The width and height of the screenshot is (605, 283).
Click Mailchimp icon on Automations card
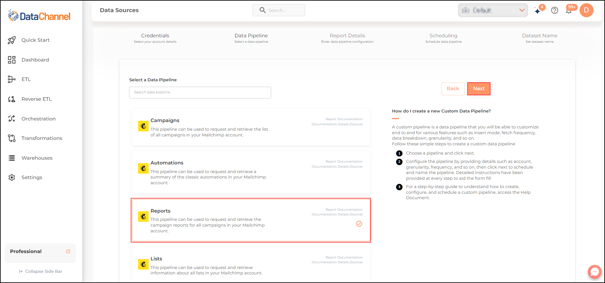[x=143, y=169]
